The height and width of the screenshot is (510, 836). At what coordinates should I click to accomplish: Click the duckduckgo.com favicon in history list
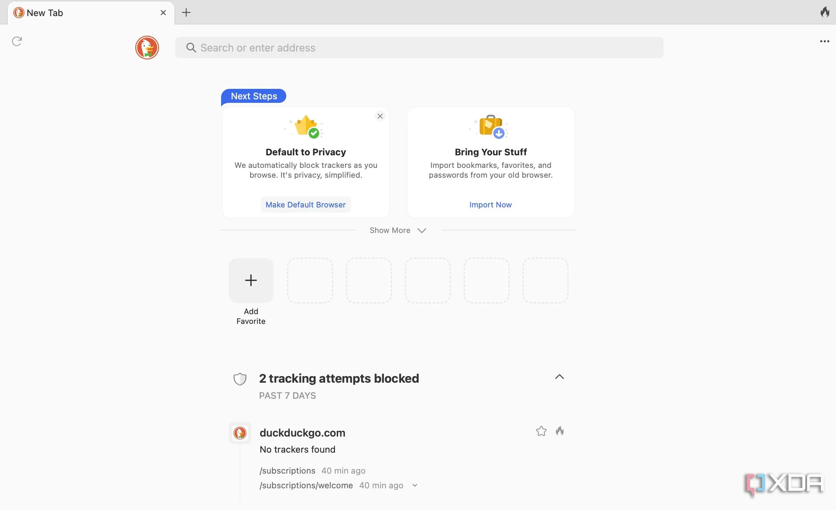point(240,433)
